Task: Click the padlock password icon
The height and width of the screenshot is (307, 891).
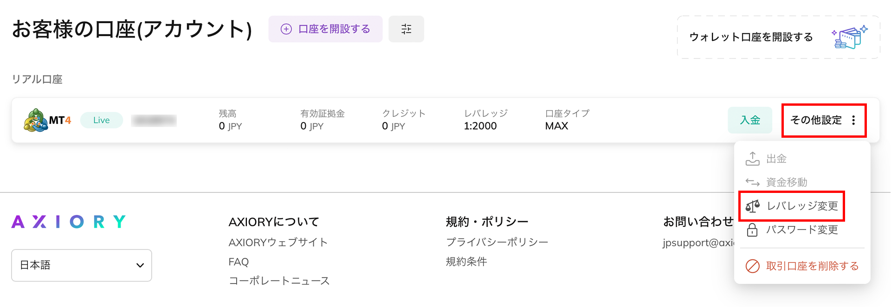Action: [752, 230]
